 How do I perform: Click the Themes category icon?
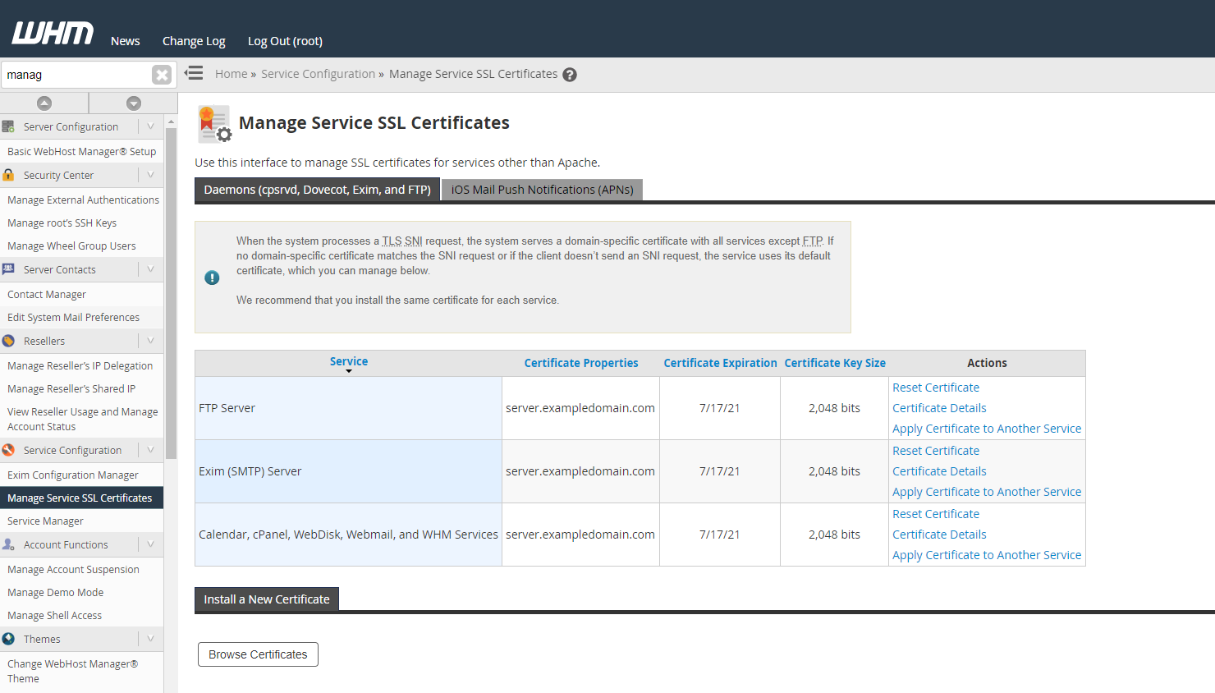click(8, 639)
